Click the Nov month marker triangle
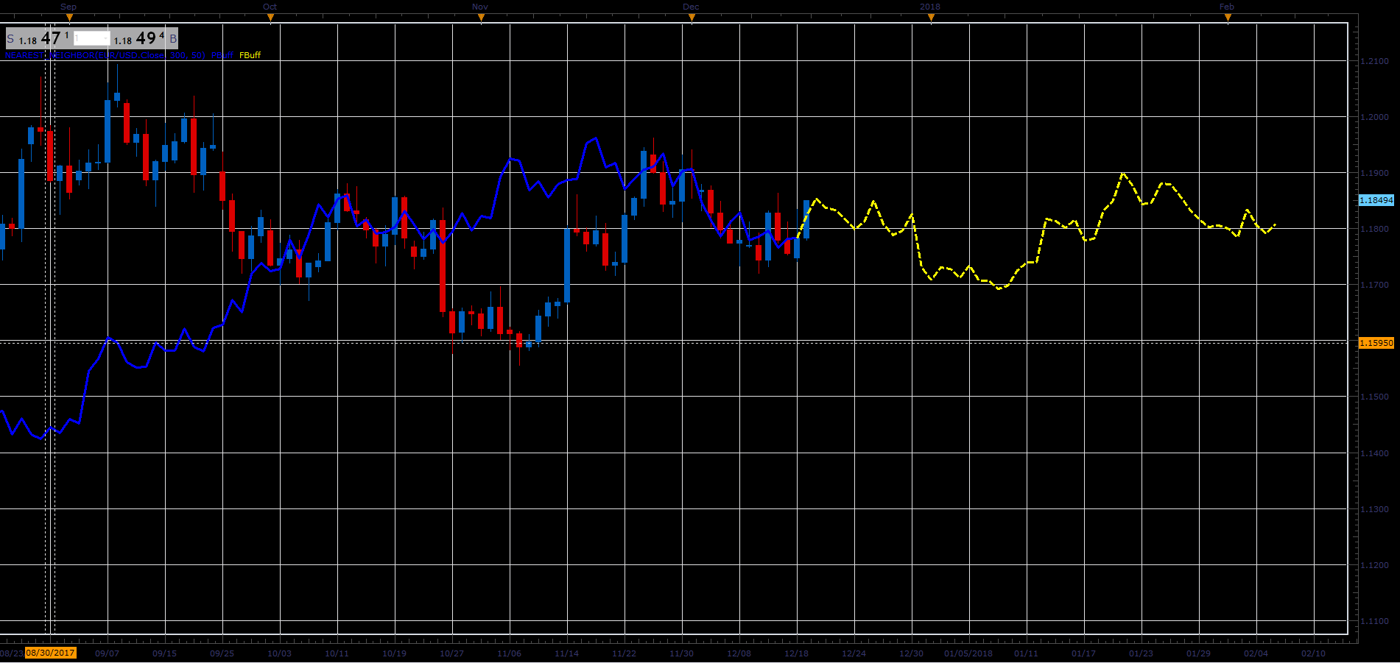 tap(481, 19)
